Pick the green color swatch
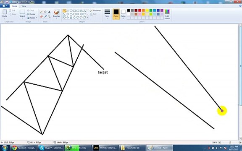Viewport: 242px width, 151px height. 151,10
